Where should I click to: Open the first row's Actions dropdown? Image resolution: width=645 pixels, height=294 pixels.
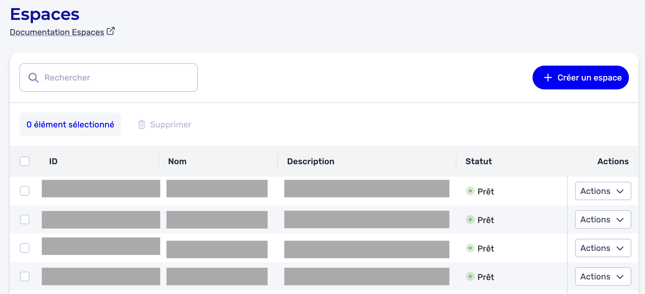603,191
